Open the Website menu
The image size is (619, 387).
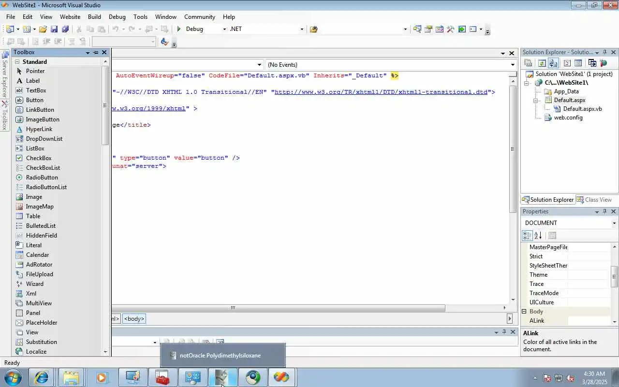(70, 16)
